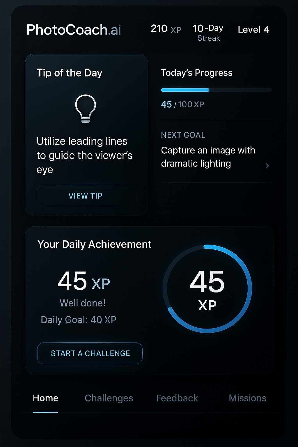Return to the Home tab
Screen dimensions: 298x447
tap(45, 398)
